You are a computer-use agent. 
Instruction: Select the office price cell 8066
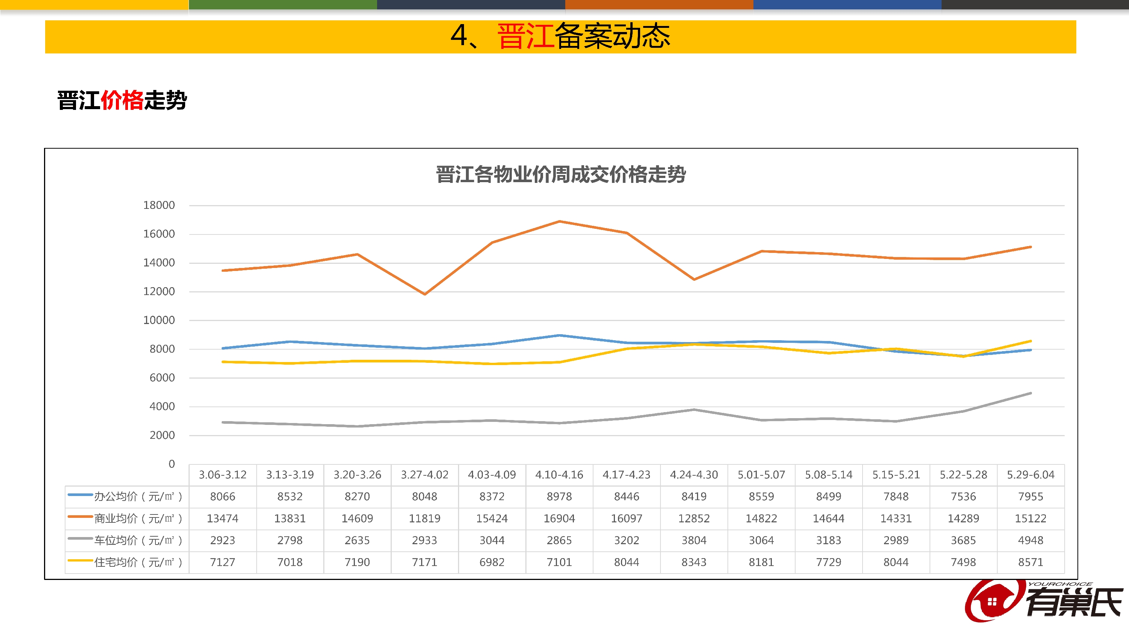tap(223, 496)
